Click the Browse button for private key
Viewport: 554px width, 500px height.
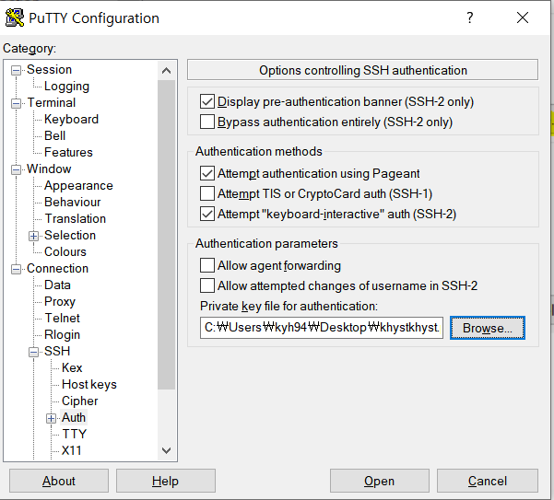tap(488, 328)
